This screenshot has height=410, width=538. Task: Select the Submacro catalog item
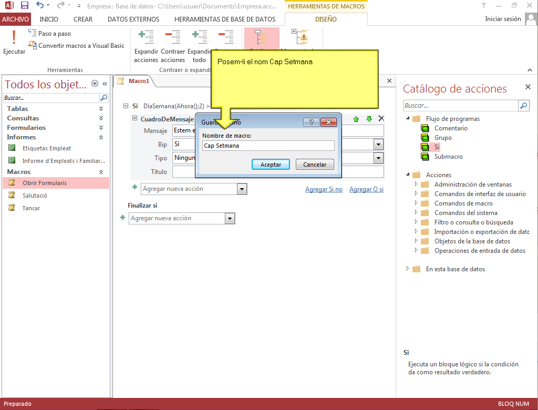pos(449,157)
